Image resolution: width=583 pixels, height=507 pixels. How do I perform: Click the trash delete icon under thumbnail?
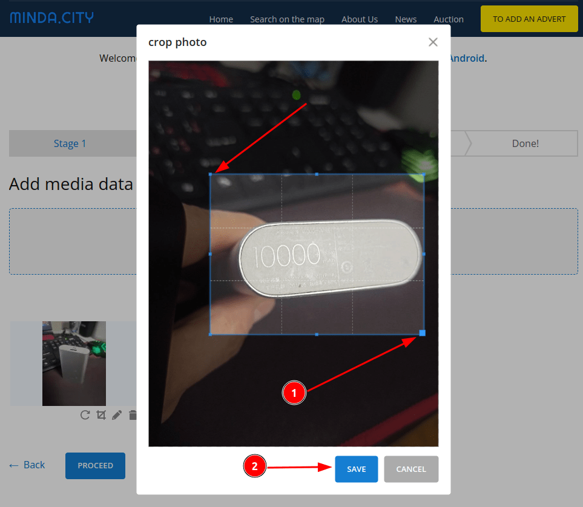tap(133, 415)
